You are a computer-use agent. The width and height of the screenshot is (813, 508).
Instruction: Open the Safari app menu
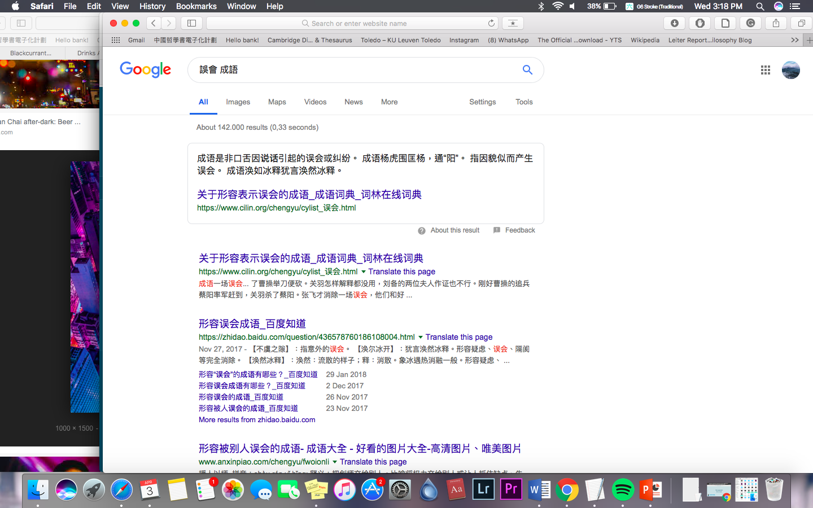click(x=42, y=6)
